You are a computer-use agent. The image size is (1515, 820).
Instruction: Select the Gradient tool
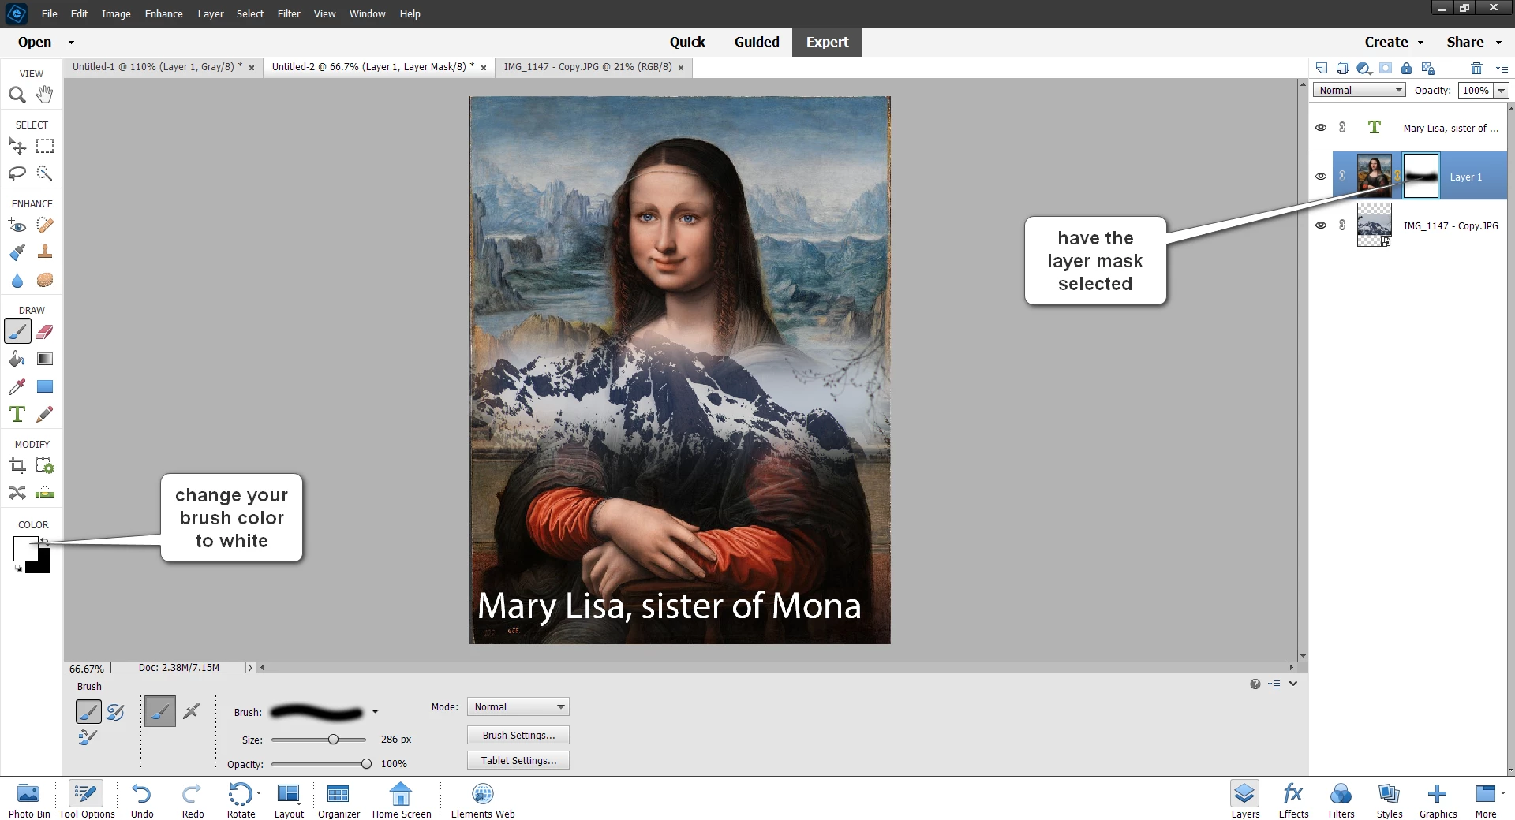coord(45,359)
